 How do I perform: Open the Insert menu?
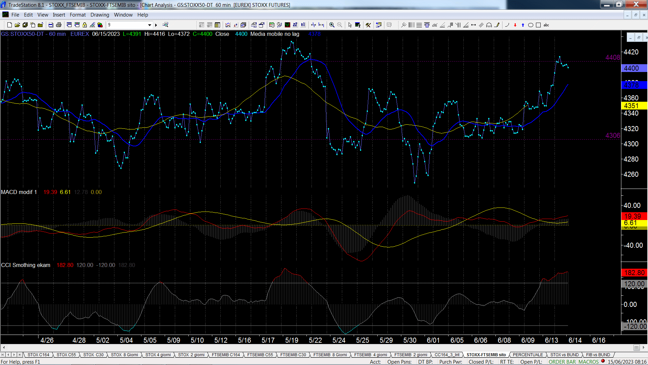[59, 15]
